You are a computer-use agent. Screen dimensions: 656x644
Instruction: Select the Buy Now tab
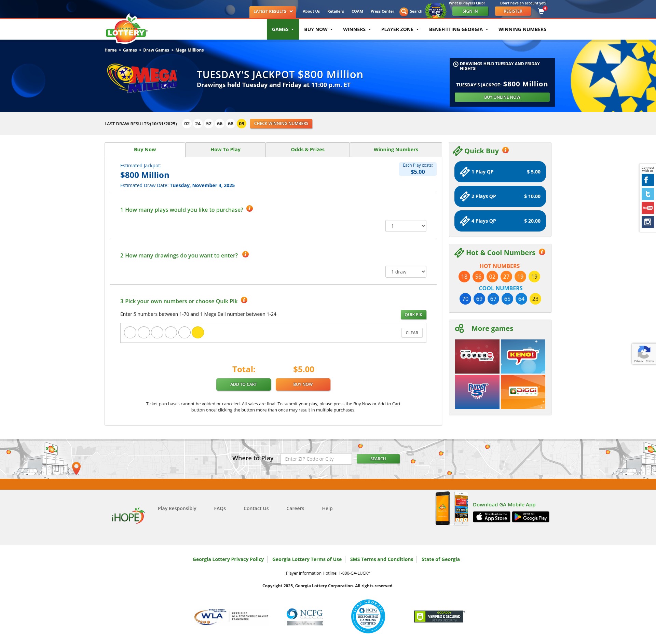(x=145, y=150)
